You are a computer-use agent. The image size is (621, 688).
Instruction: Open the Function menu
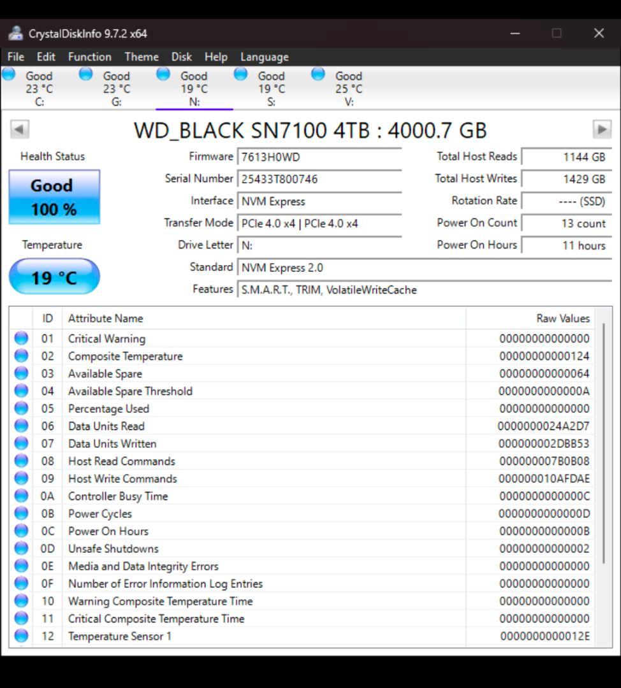click(89, 57)
